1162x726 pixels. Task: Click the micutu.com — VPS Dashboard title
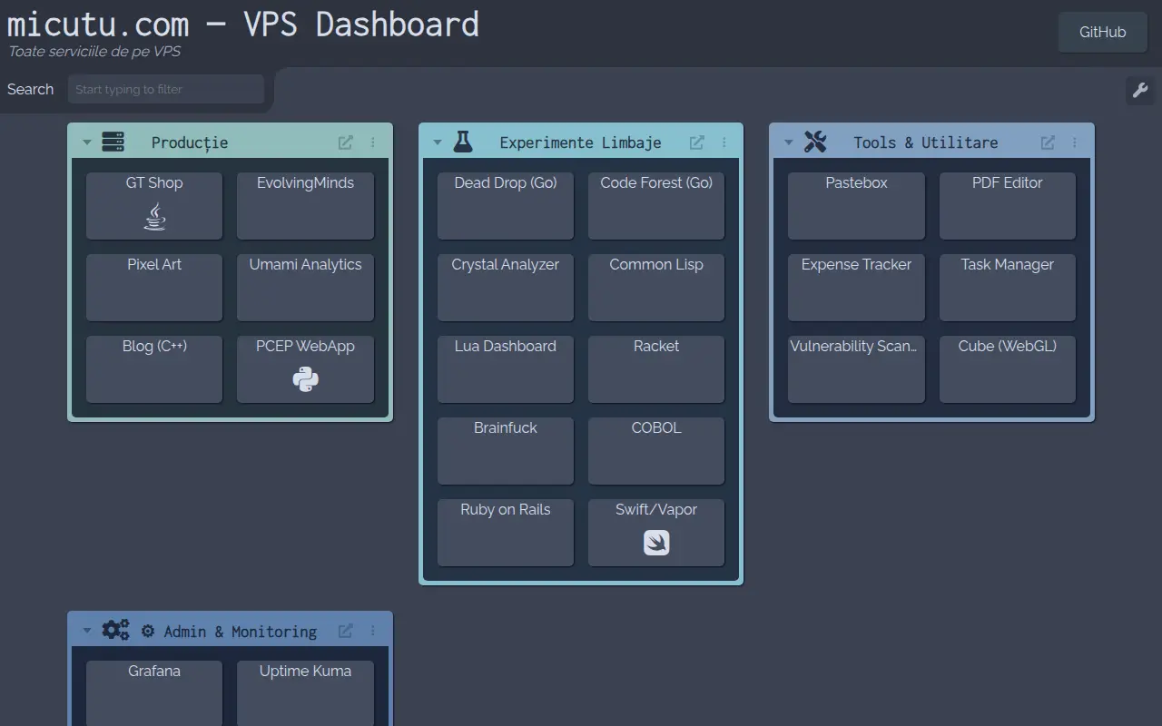[x=242, y=24]
